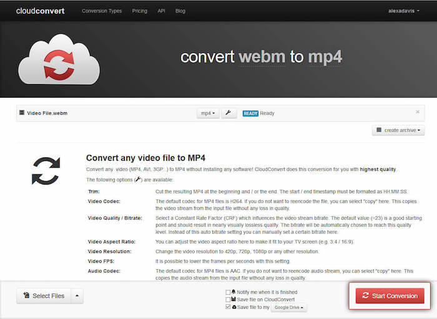Click the READY status badge
The image size is (437, 319).
click(x=250, y=113)
